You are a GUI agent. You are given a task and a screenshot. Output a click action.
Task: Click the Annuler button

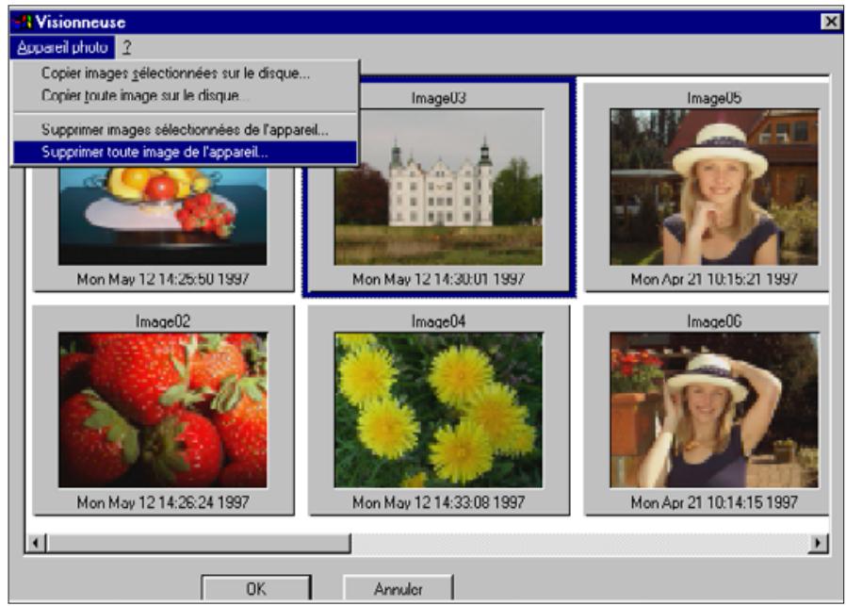click(x=399, y=588)
